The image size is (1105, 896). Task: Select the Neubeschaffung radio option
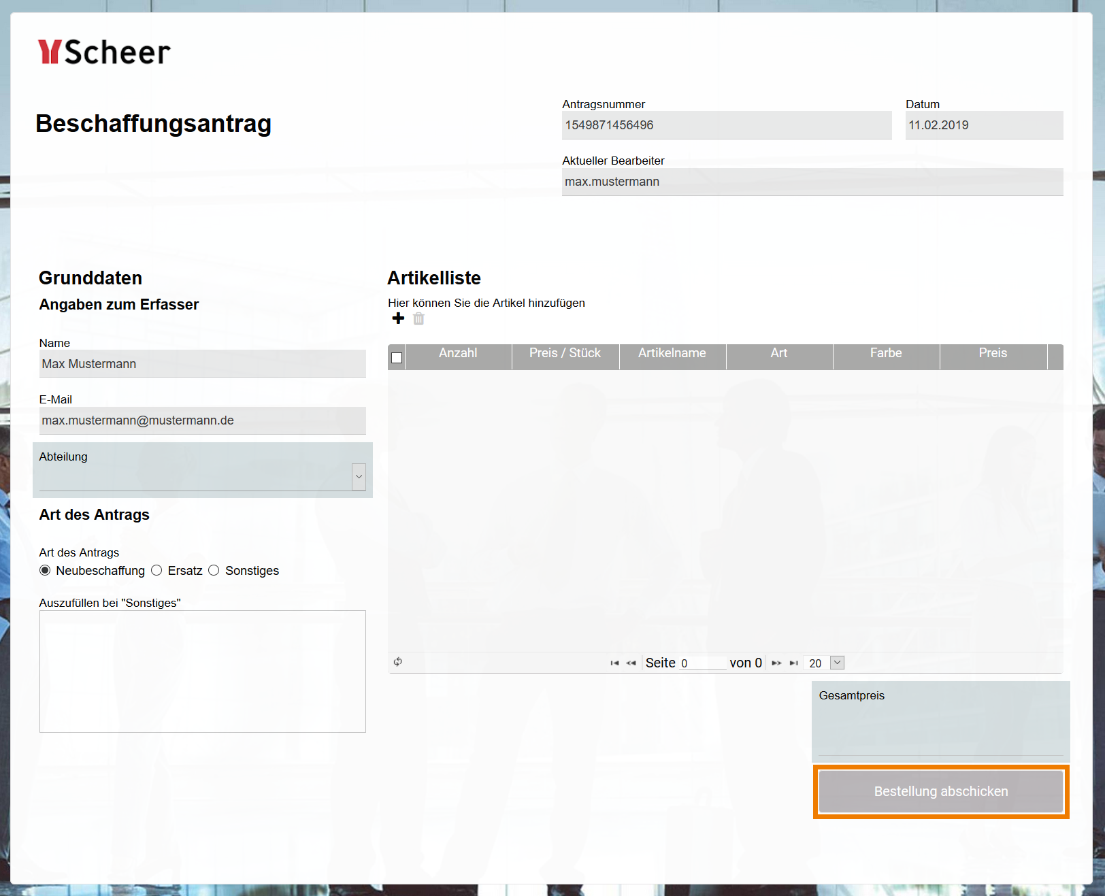click(x=45, y=570)
